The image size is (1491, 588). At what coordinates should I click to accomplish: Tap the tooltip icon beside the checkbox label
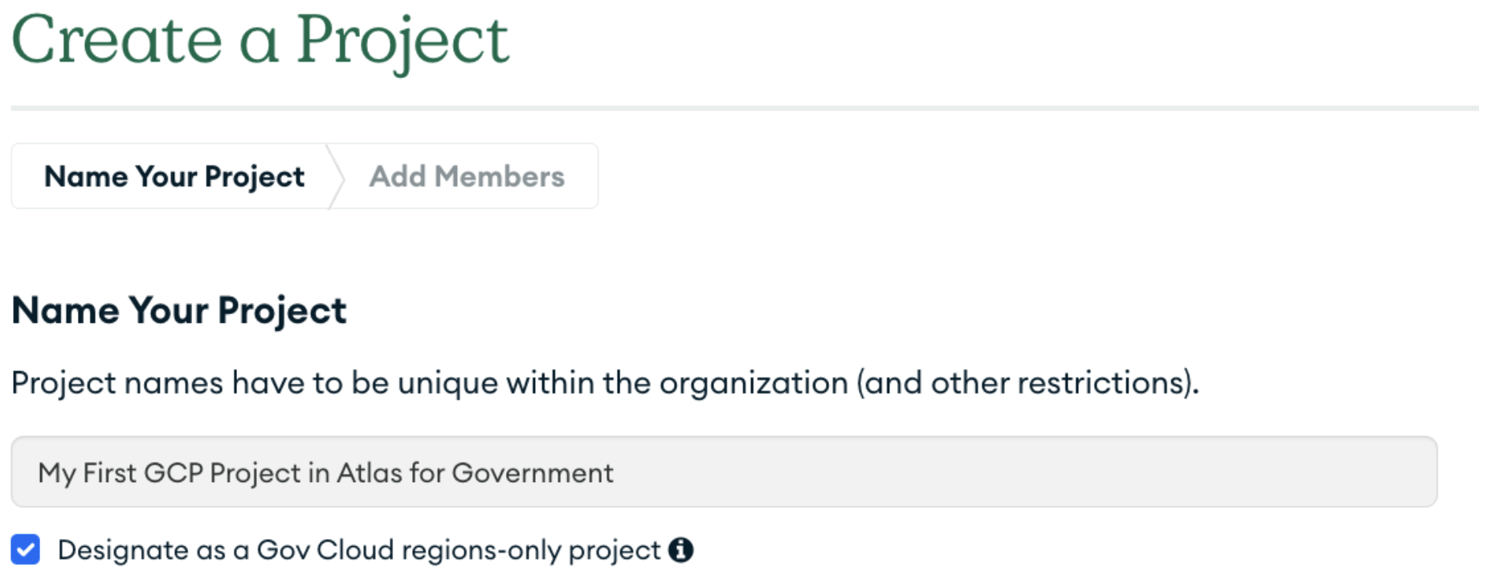coord(682,550)
